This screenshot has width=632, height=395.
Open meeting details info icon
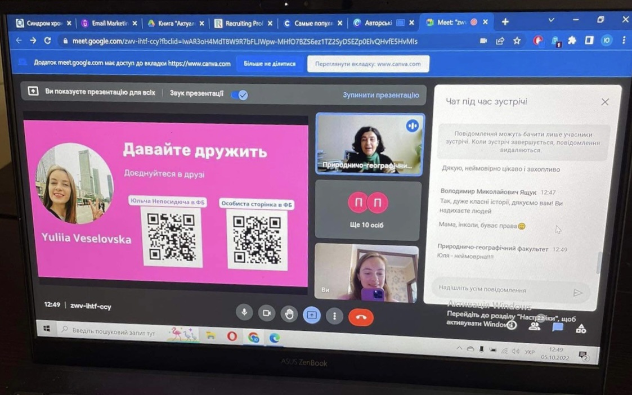coord(512,325)
